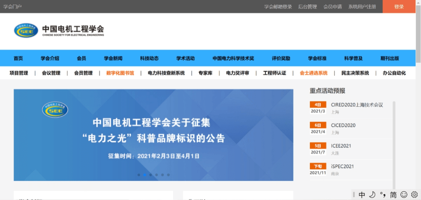This screenshot has height=200, width=421.
Task: Open the ICEE2021 event link
Action: coord(341,146)
